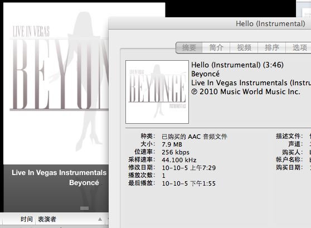The width and height of the screenshot is (311, 228).
Task: Click the 2010 Music World Music Inc. copyright
Action: coord(246,91)
